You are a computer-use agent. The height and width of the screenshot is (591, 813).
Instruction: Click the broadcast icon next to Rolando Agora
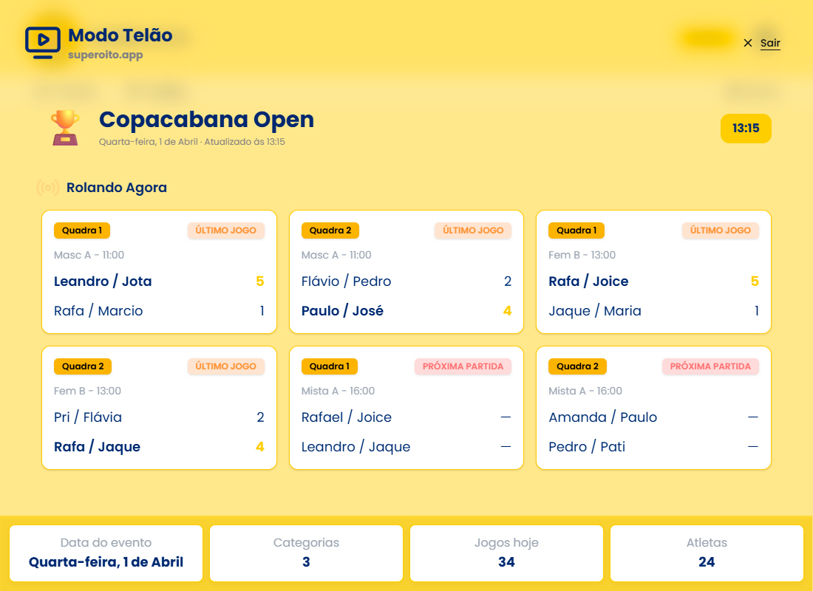(x=47, y=187)
